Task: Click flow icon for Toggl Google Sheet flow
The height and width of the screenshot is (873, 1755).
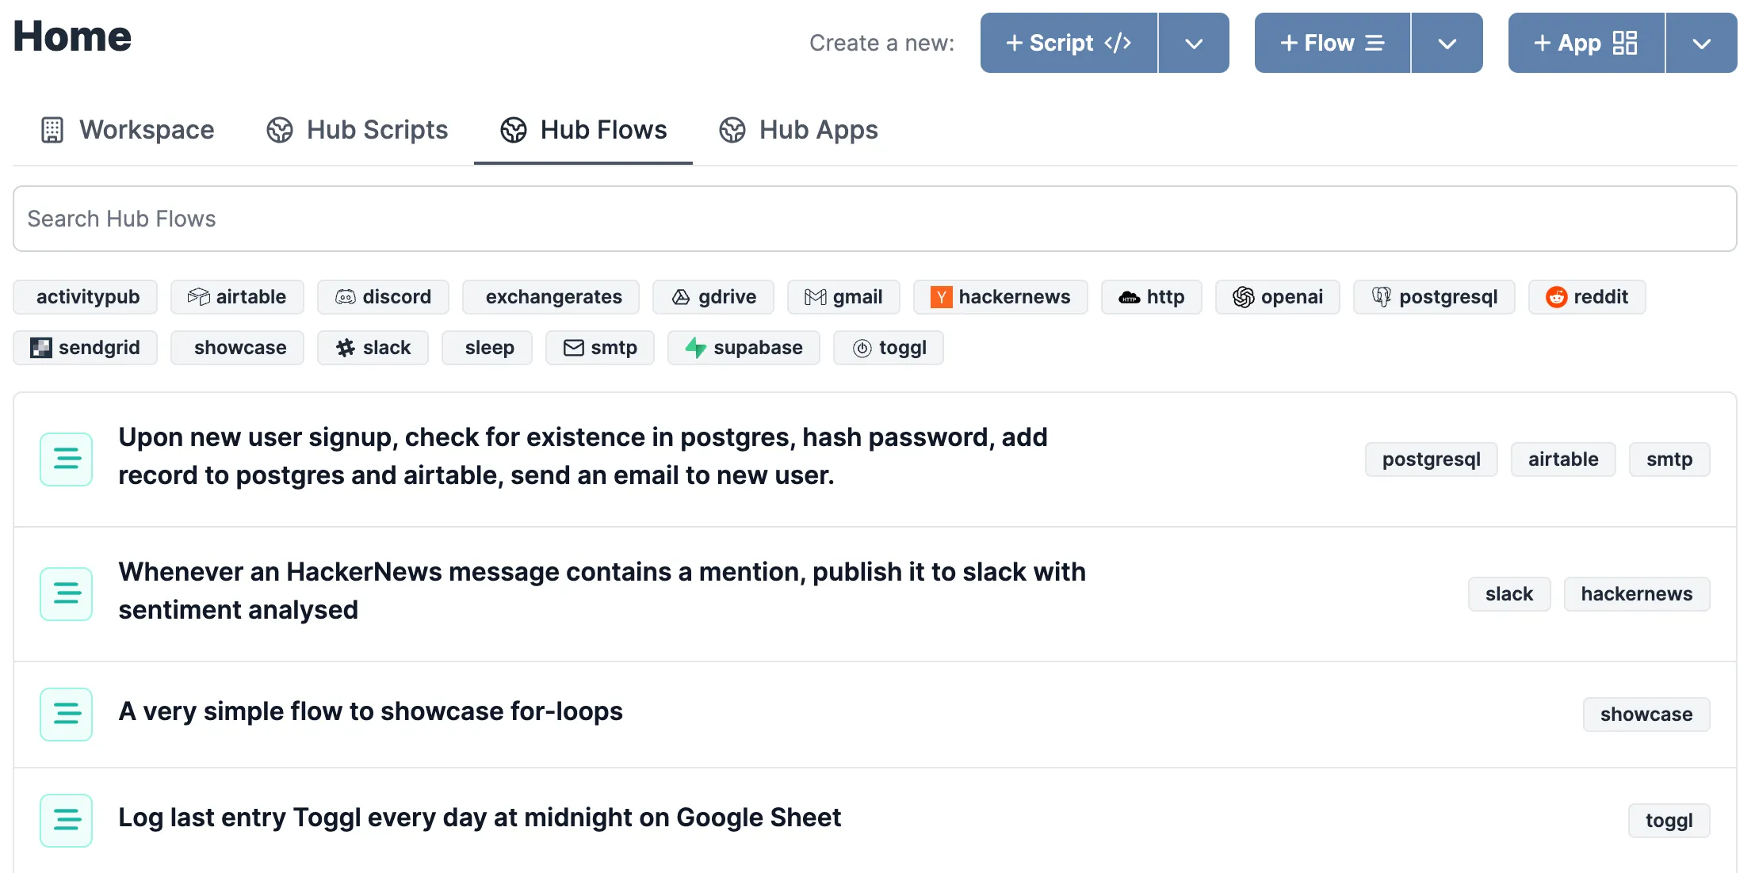Action: 67,820
